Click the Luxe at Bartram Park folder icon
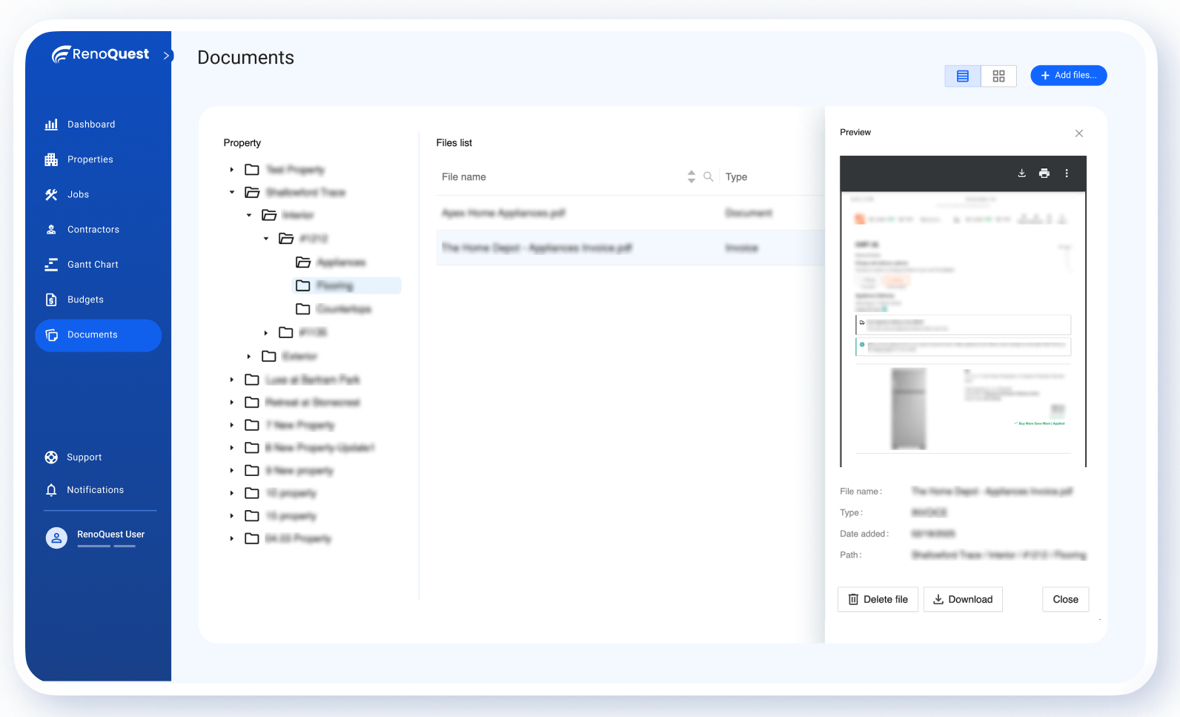 252,380
